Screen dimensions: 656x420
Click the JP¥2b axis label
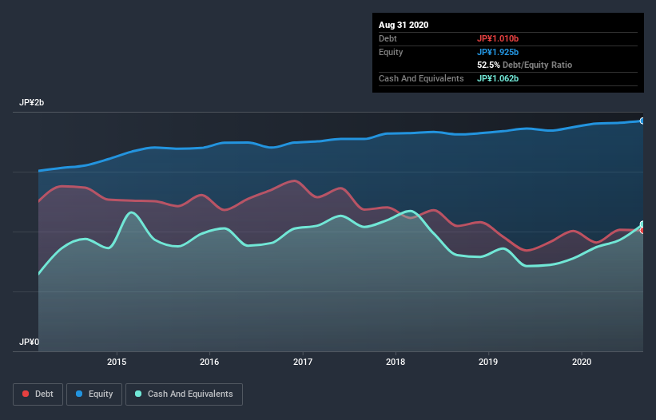click(x=31, y=103)
